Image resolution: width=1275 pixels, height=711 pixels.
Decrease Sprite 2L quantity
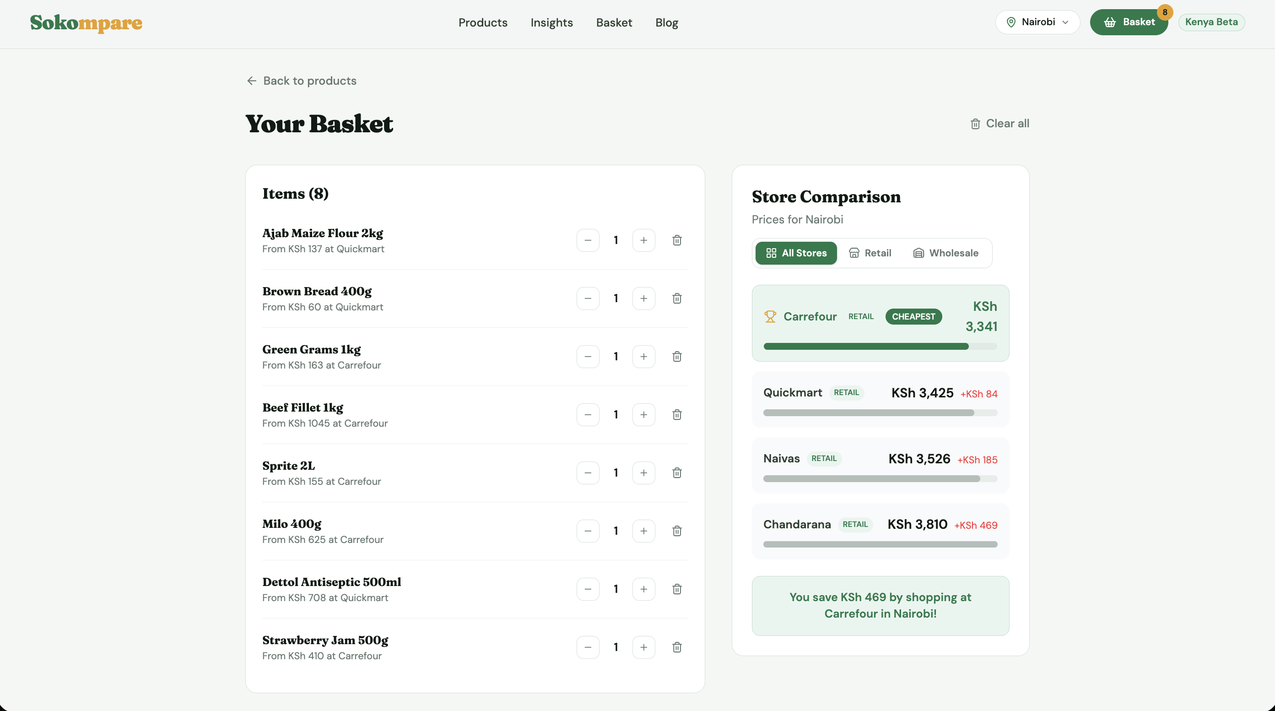pos(588,473)
